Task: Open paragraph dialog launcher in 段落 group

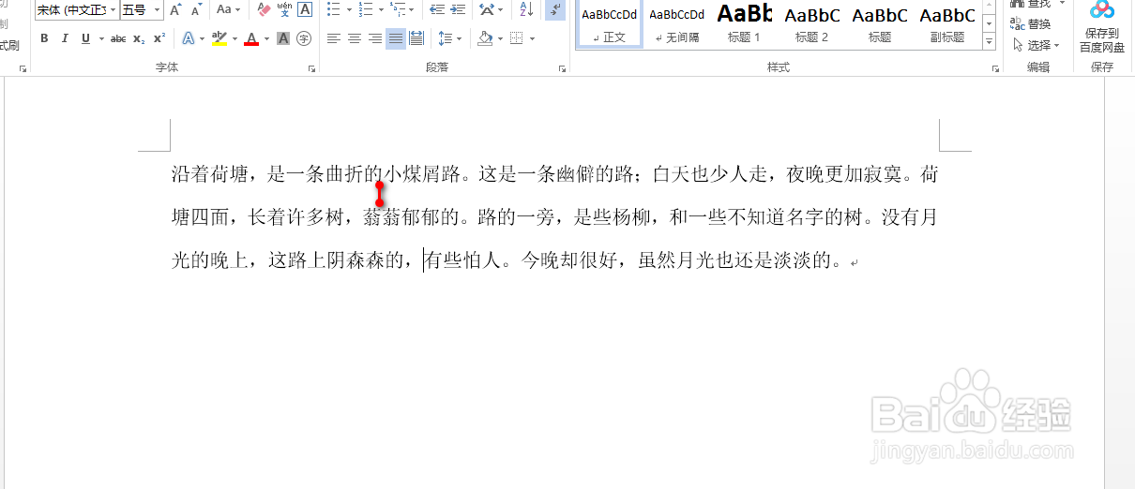Action: coord(562,69)
